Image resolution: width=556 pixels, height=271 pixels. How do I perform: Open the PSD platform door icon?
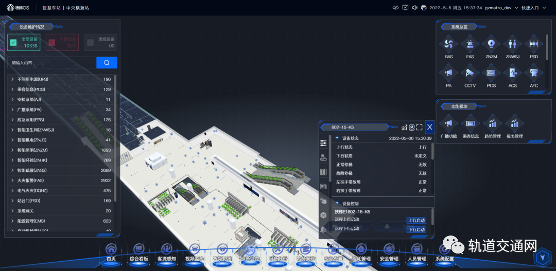click(534, 45)
